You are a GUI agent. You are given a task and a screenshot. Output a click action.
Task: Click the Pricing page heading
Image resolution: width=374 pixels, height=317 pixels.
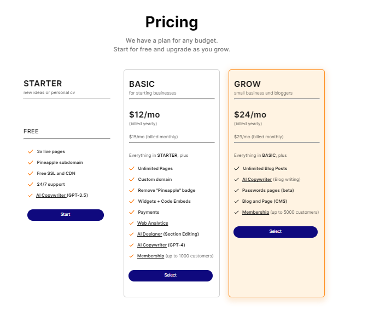[x=172, y=22]
